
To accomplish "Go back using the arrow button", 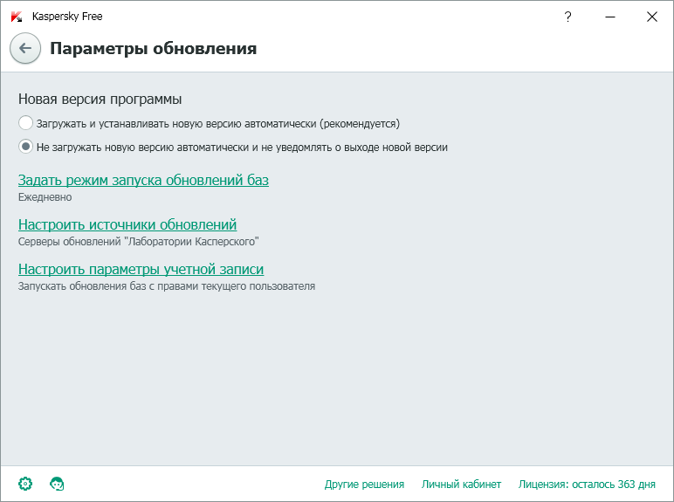I will tap(25, 48).
